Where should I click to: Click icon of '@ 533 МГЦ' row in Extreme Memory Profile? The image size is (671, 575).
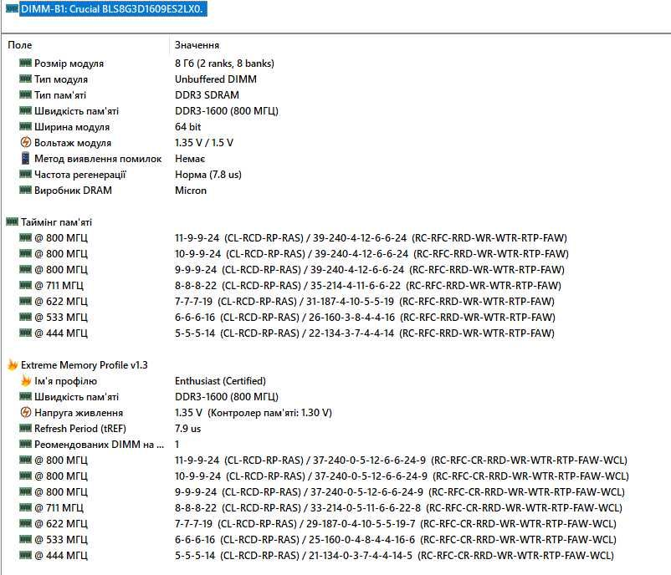click(x=26, y=539)
